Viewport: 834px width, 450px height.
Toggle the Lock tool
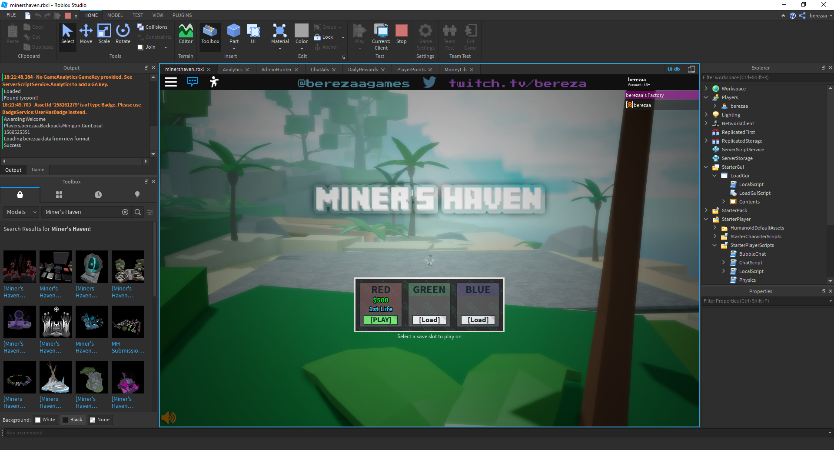324,37
